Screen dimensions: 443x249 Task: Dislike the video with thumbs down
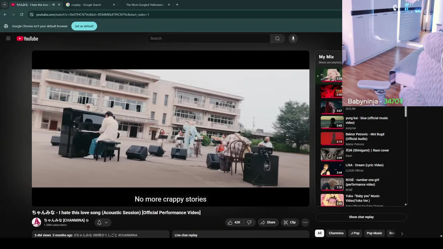tap(249, 222)
